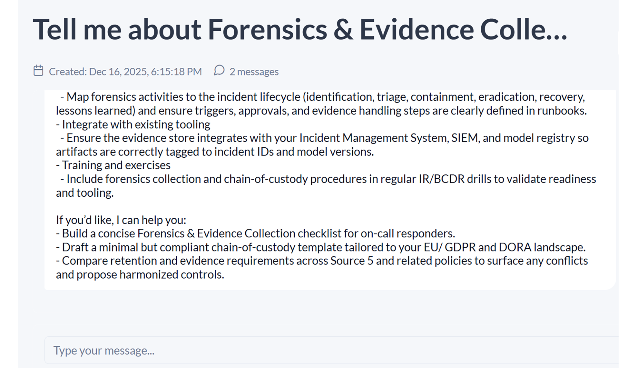Click the chat bubble messages icon
The height and width of the screenshot is (368, 637).
pos(219,71)
